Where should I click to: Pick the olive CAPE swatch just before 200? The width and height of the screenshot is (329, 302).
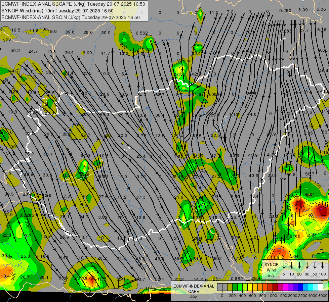[x=230, y=287]
